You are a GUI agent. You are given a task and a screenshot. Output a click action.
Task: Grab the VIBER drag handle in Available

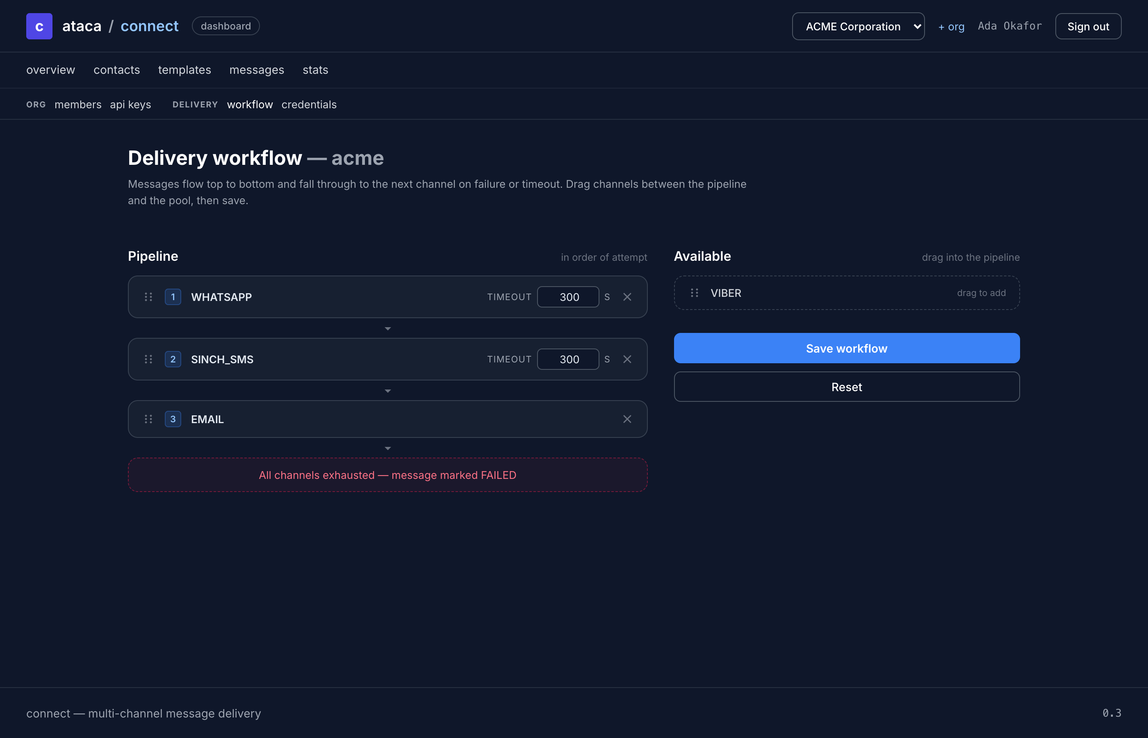coord(694,293)
